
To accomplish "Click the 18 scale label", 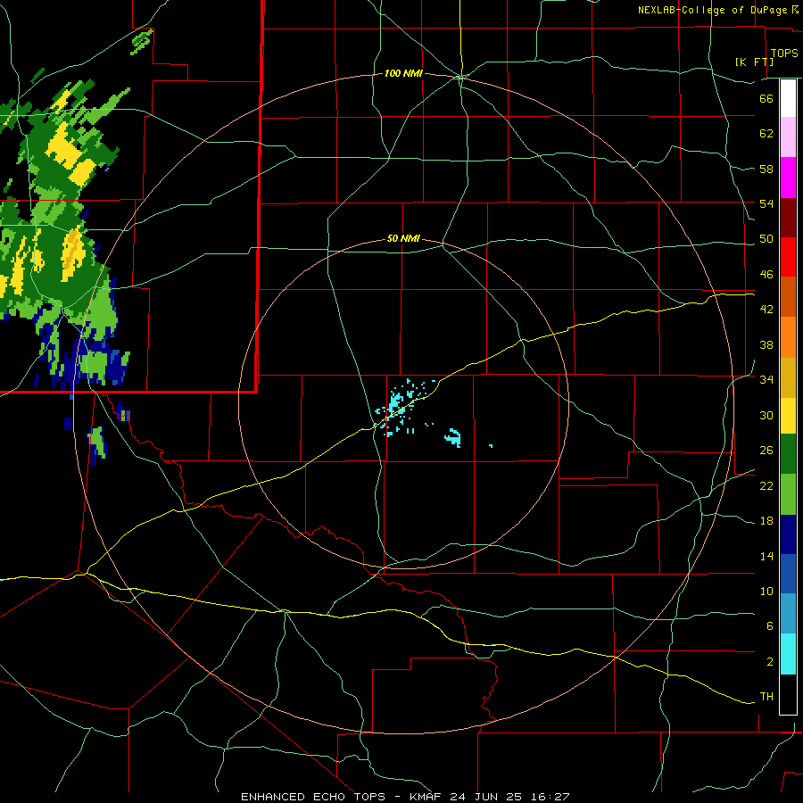I will pos(766,521).
